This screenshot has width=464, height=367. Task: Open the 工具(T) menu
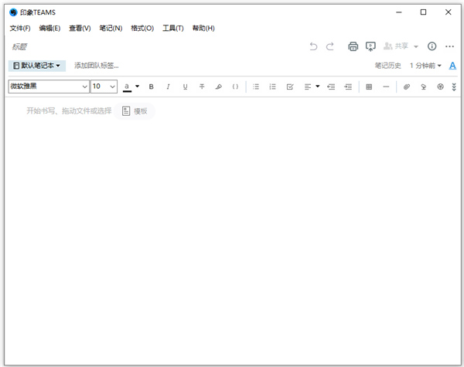click(x=173, y=28)
